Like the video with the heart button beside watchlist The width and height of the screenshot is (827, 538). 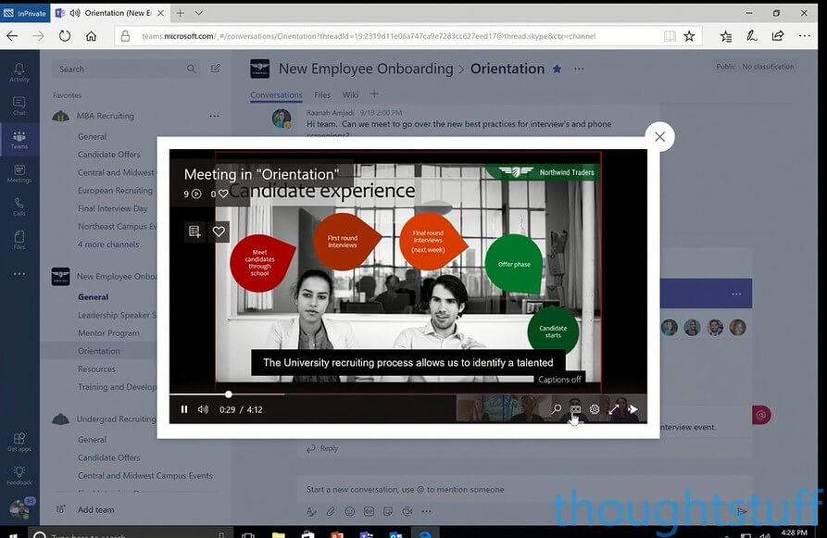tap(219, 231)
